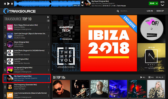Screen dimensions: 168x99
Task: Open Tech House genre in player bar
Action: 121,6
